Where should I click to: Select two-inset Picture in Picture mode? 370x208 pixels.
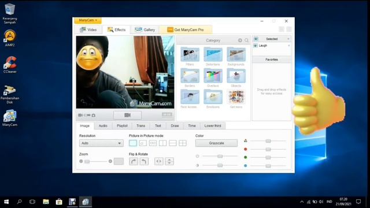153,143
